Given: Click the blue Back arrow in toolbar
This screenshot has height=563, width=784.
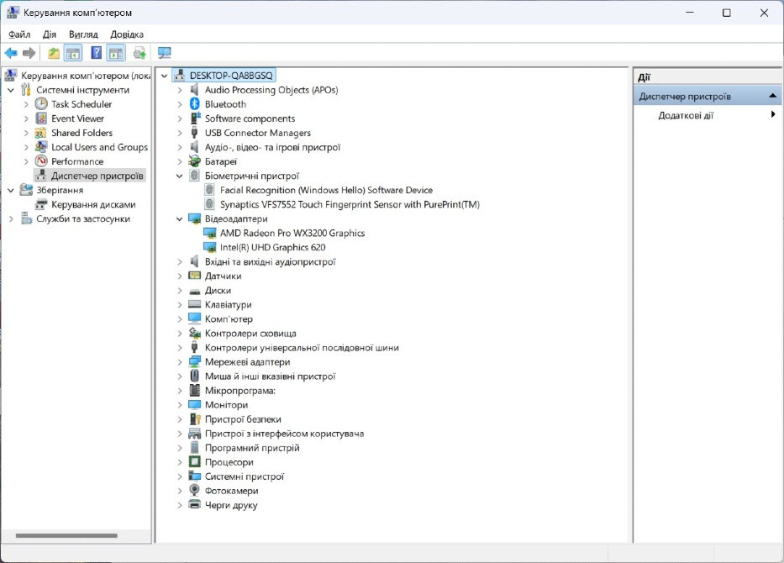Looking at the screenshot, I should click(11, 53).
